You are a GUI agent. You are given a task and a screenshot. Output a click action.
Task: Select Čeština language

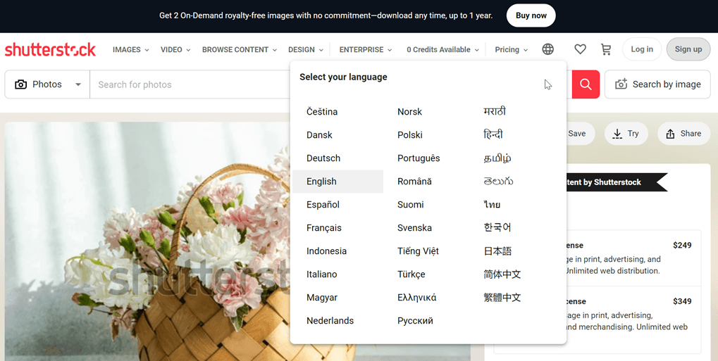coord(322,112)
